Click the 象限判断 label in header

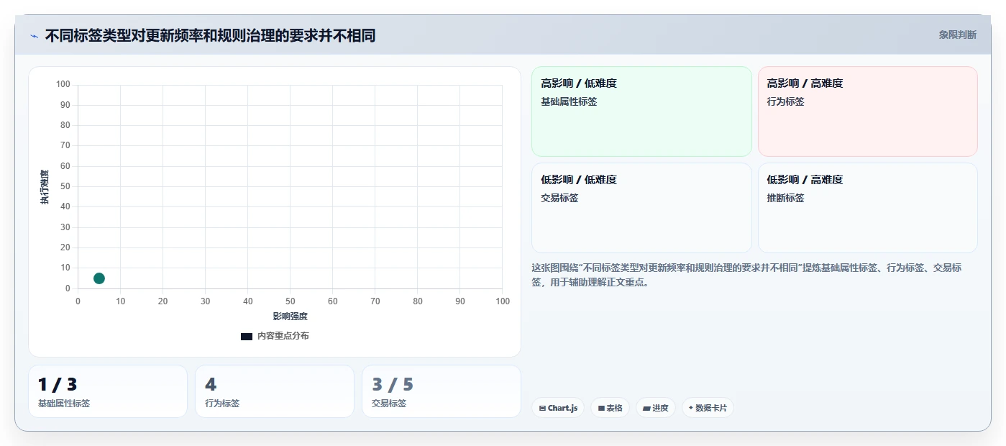point(957,35)
